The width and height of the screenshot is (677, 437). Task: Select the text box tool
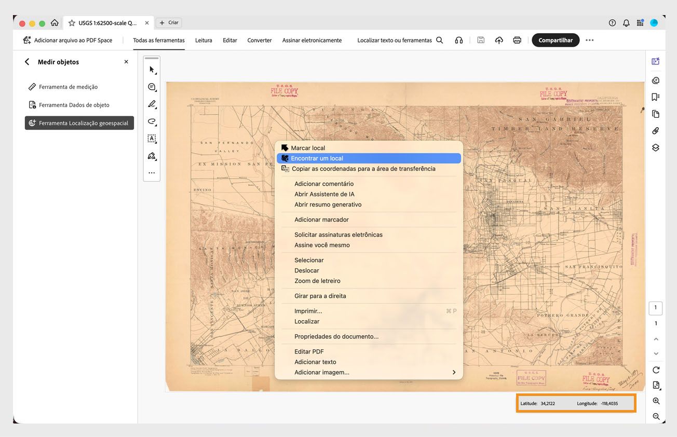pos(152,139)
